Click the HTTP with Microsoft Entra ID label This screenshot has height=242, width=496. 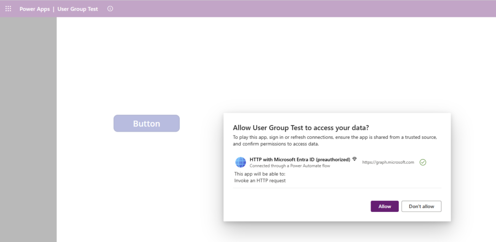(x=300, y=160)
